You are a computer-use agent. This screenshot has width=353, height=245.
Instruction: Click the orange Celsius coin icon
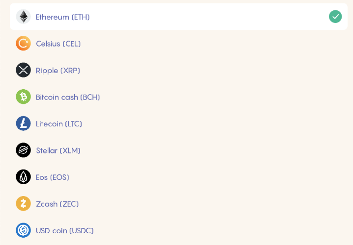pyautogui.click(x=23, y=43)
